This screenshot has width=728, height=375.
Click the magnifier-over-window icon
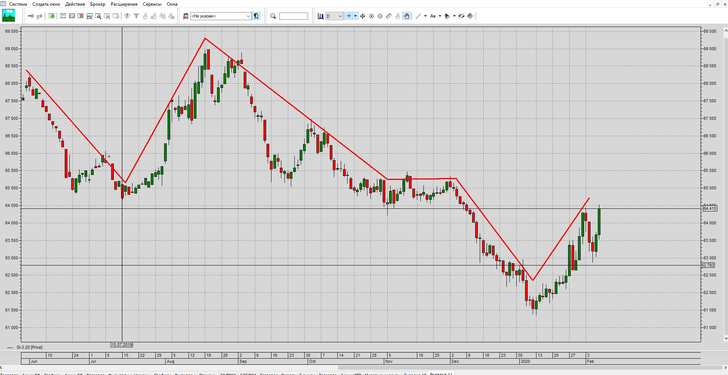pos(98,16)
